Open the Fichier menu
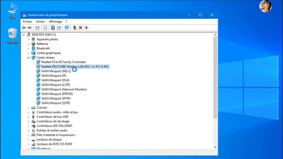 [27, 22]
